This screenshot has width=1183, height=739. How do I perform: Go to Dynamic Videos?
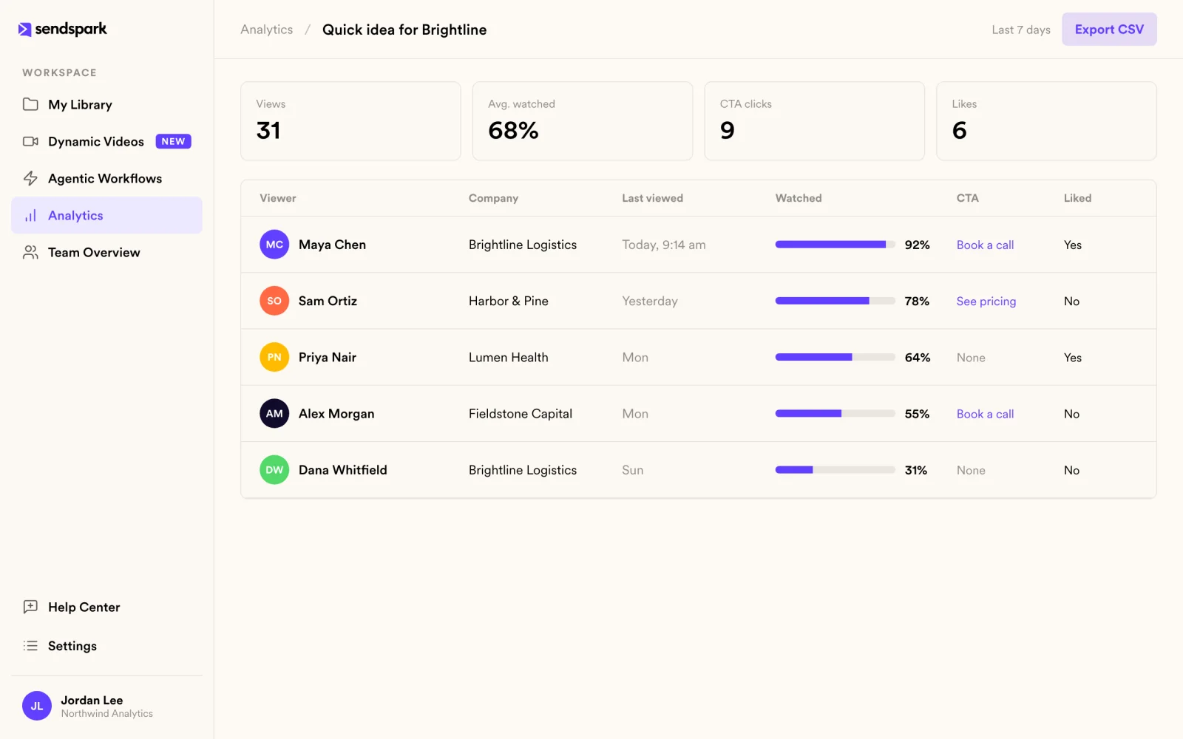coord(106,141)
